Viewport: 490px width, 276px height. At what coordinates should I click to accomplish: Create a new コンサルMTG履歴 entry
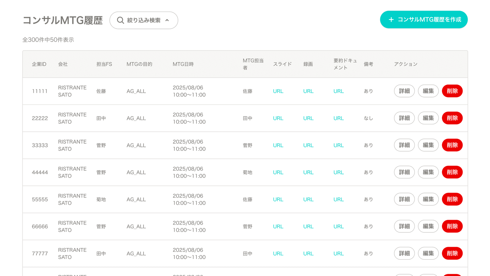click(424, 20)
